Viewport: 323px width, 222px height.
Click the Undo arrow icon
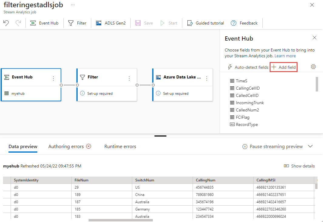pyautogui.click(x=6, y=23)
